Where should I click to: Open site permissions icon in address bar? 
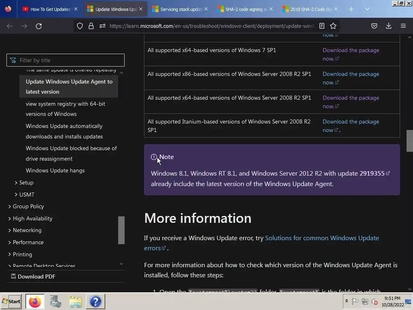(102, 26)
